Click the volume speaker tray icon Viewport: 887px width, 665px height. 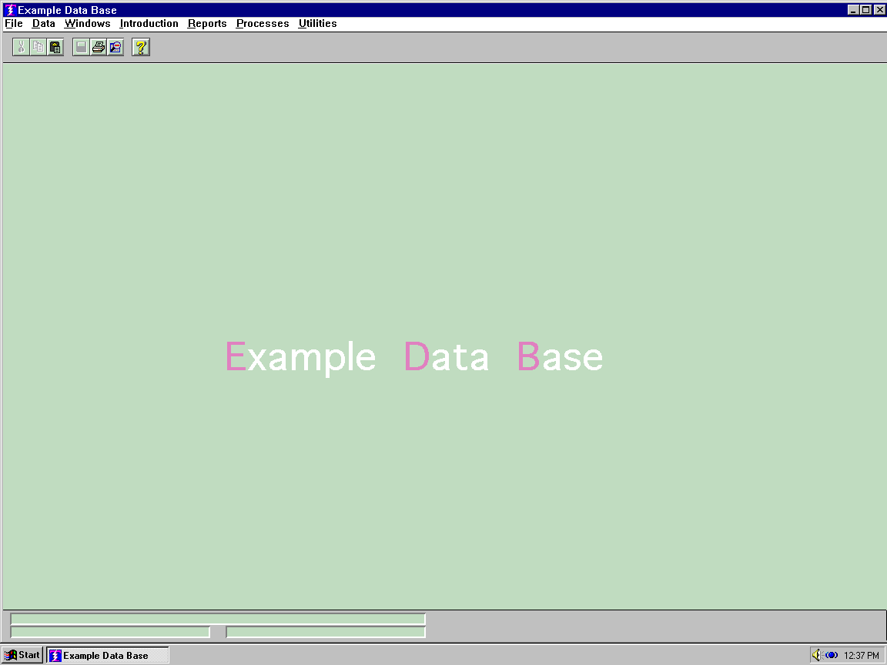coord(816,656)
